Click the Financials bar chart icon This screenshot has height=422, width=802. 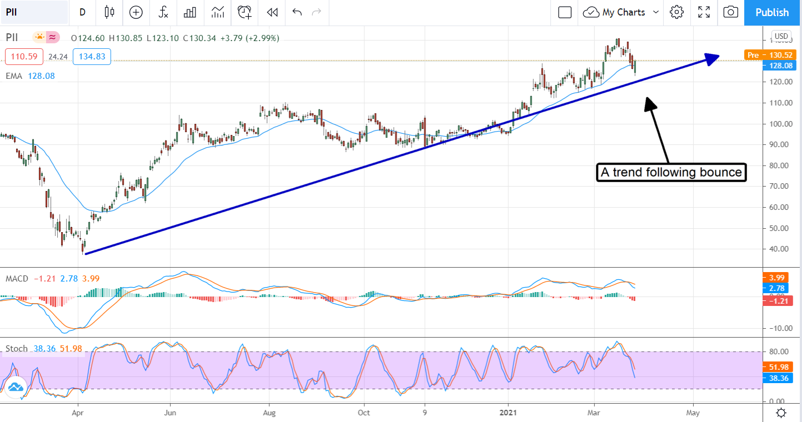[191, 12]
